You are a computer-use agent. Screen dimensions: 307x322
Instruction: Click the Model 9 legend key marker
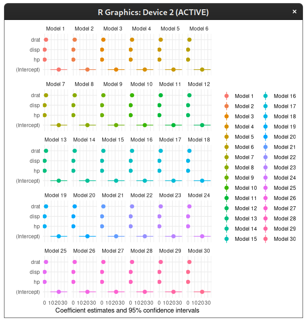227,178
